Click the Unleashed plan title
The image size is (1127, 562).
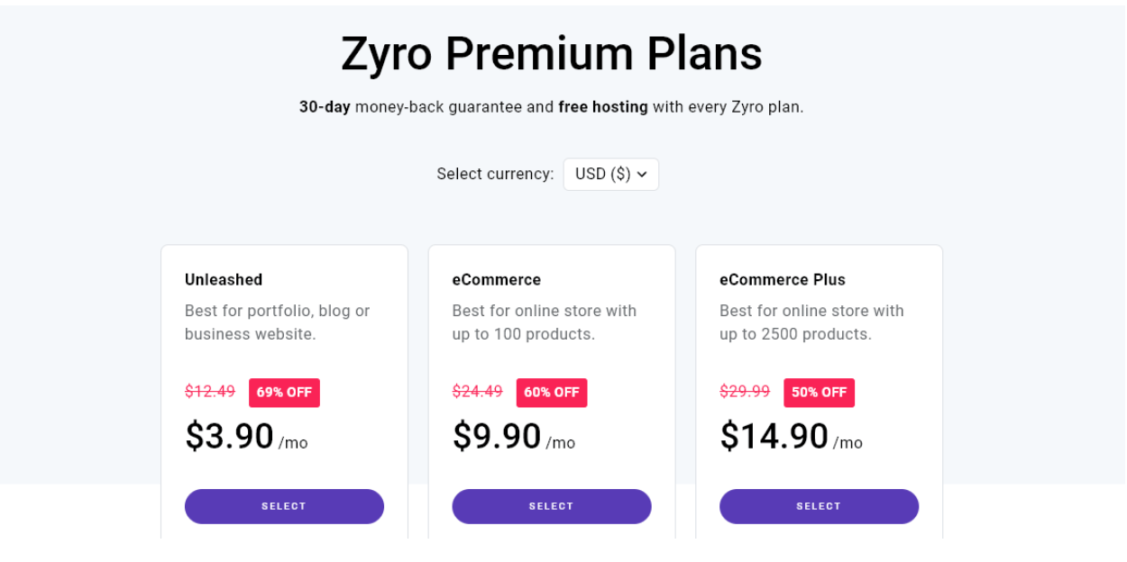(224, 280)
